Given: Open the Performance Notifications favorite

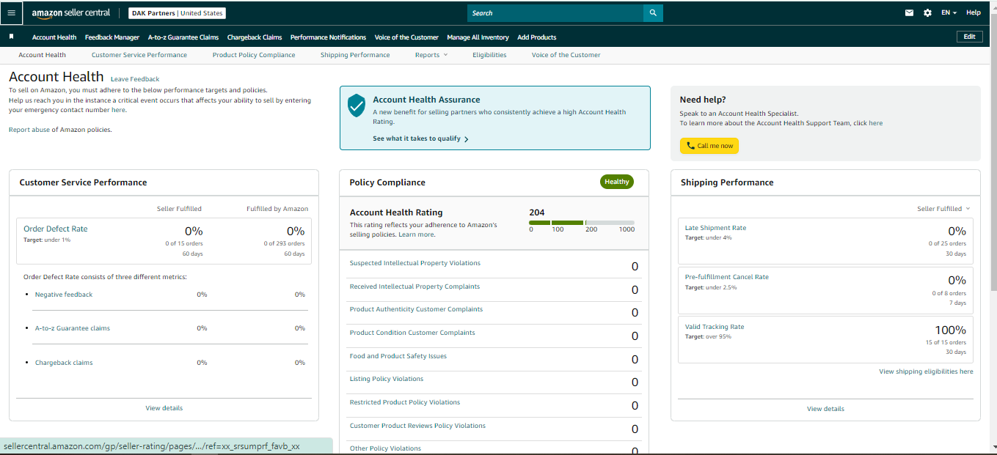Looking at the screenshot, I should (328, 37).
